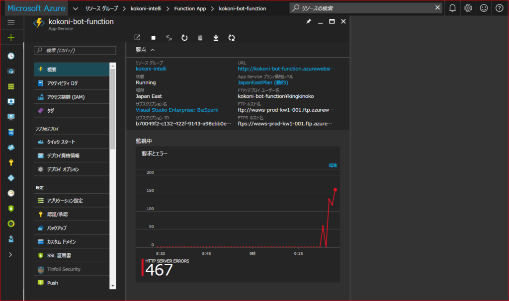The image size is (509, 301).
Task: Open SSL 証明書 menu item
Action: pos(72,255)
